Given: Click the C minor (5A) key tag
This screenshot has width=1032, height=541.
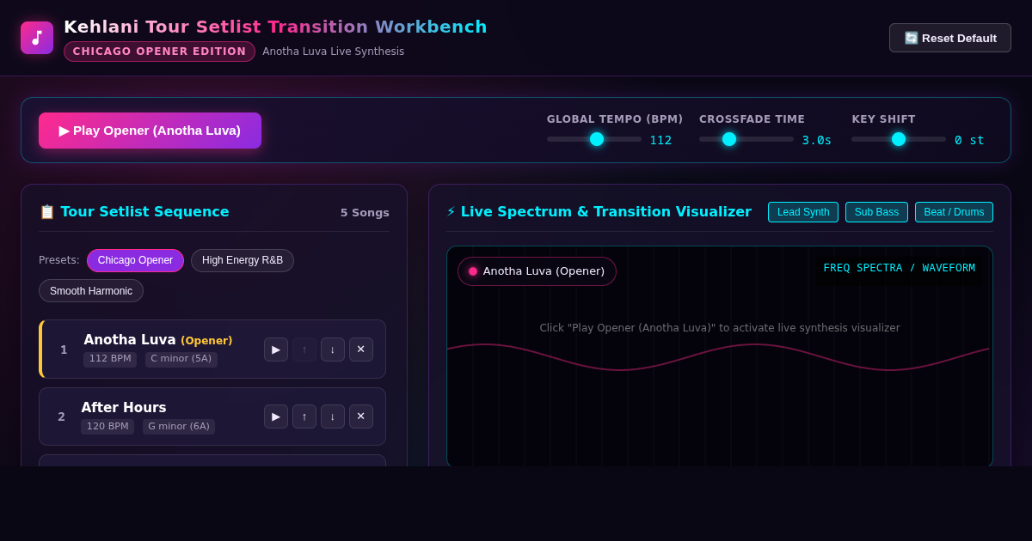Looking at the screenshot, I should pos(181,359).
